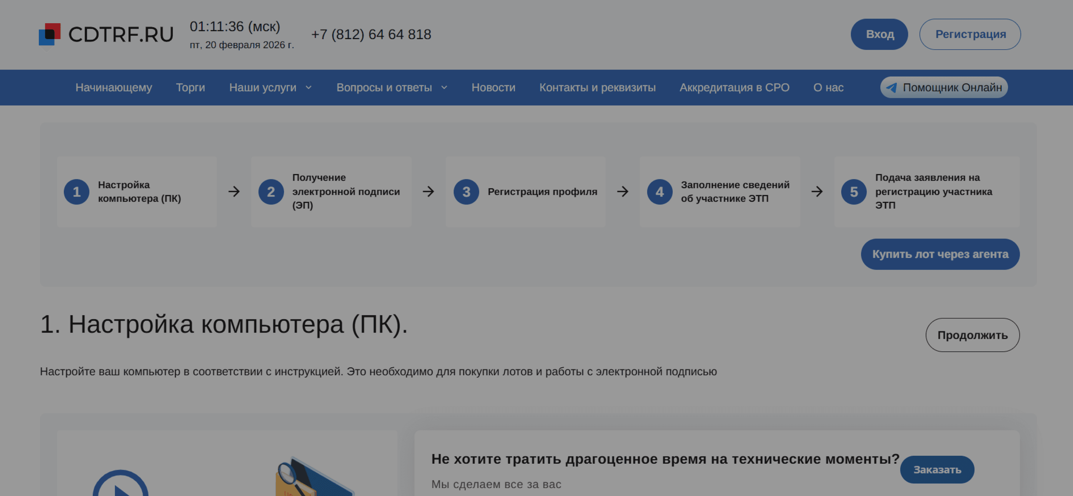Open Аккредитация в СРО section
This screenshot has width=1073, height=496.
[x=734, y=88]
